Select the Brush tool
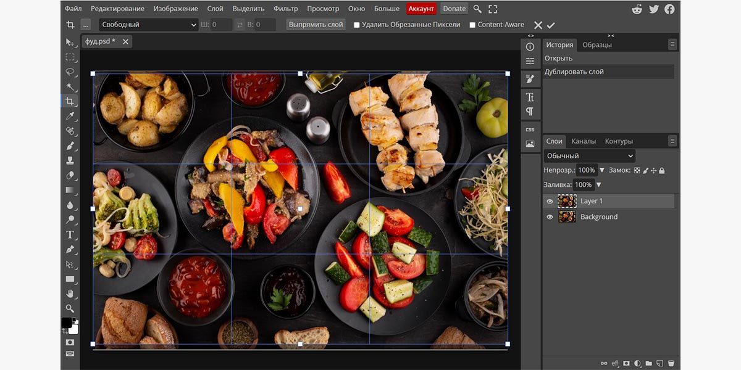Image resolution: width=741 pixels, height=370 pixels. click(70, 146)
